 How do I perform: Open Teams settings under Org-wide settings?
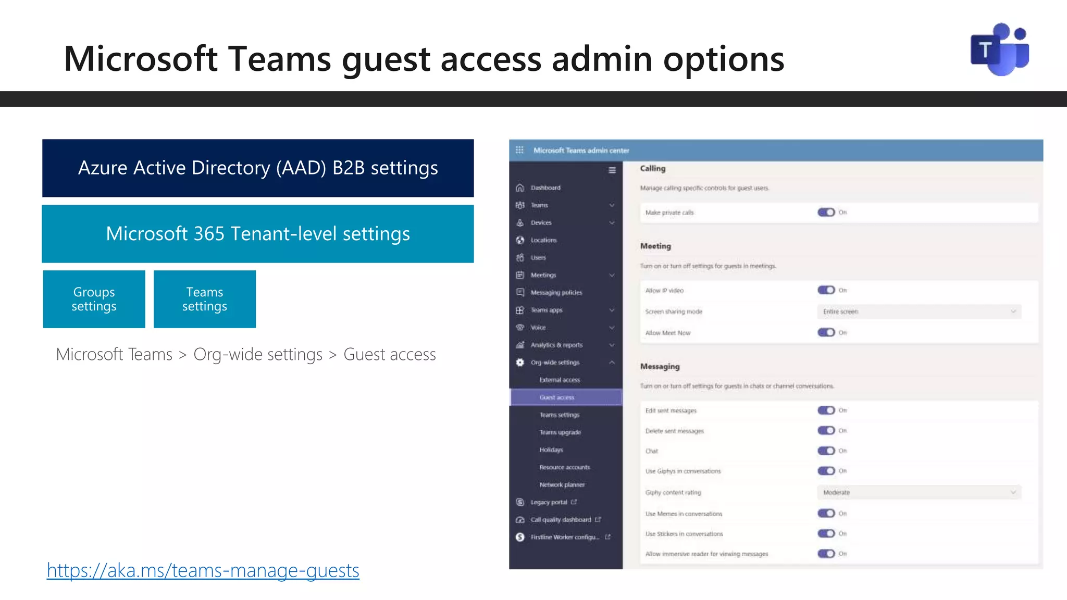point(560,415)
